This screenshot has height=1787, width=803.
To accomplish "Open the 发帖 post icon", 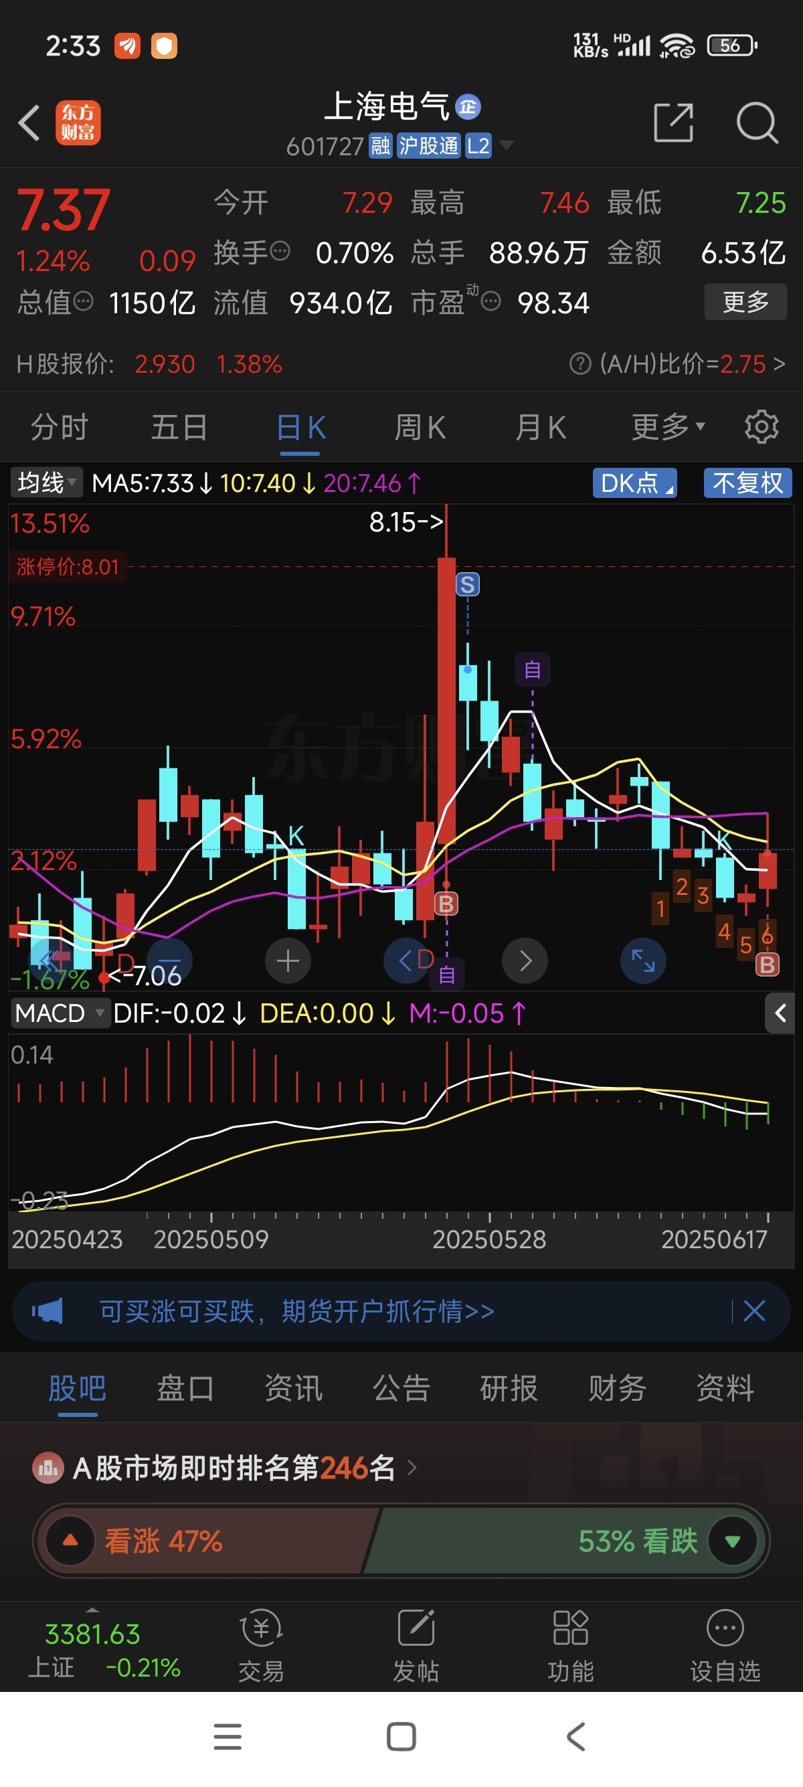I will pos(416,1646).
